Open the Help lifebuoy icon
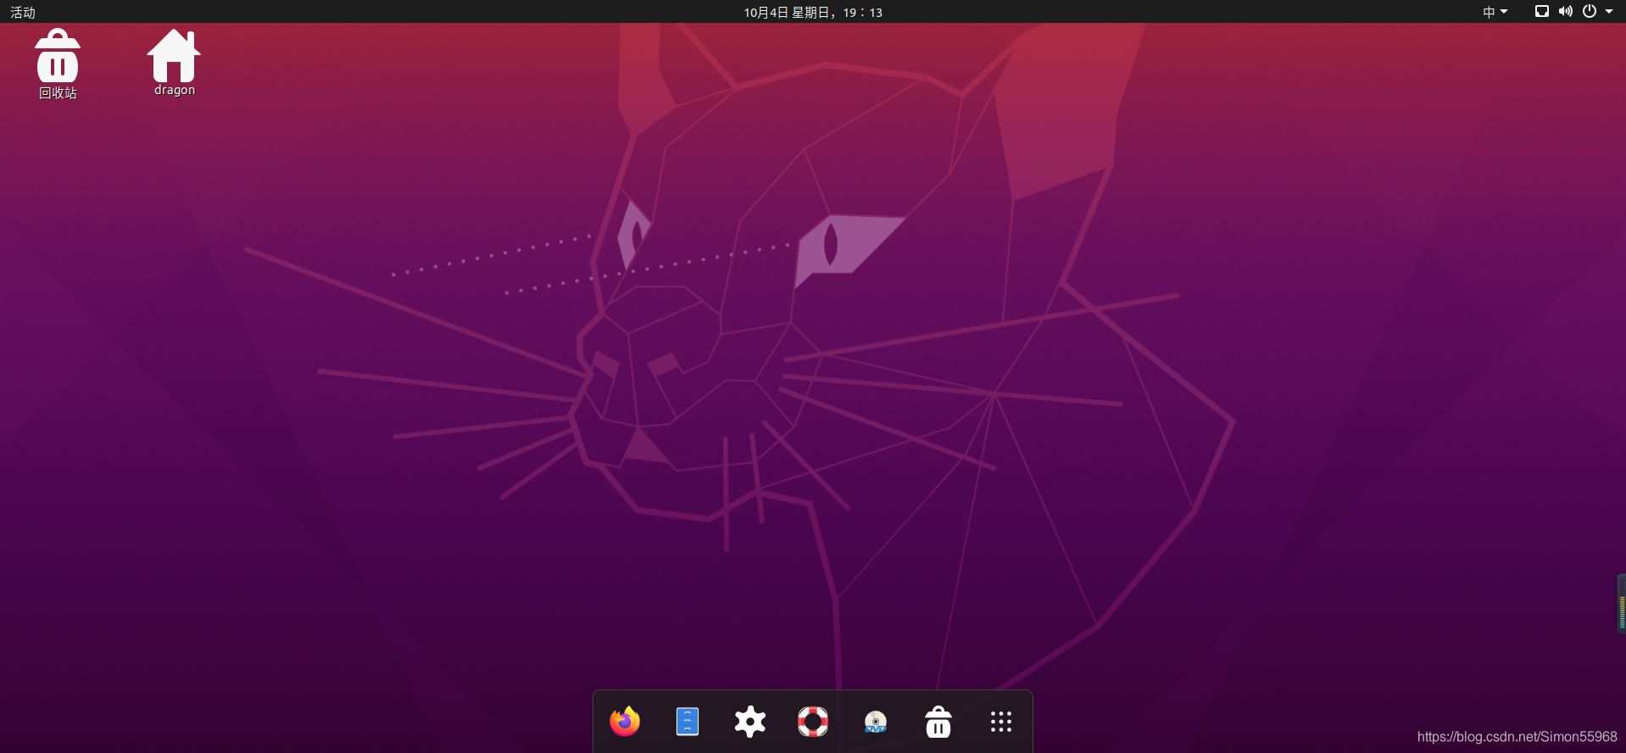Viewport: 1626px width, 753px height. click(x=813, y=722)
